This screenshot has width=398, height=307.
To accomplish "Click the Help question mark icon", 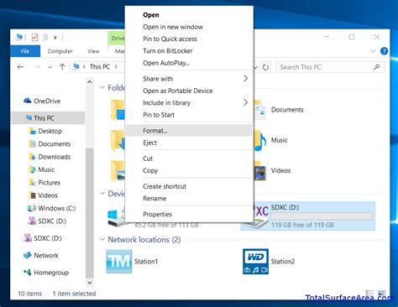I will pyautogui.click(x=384, y=51).
